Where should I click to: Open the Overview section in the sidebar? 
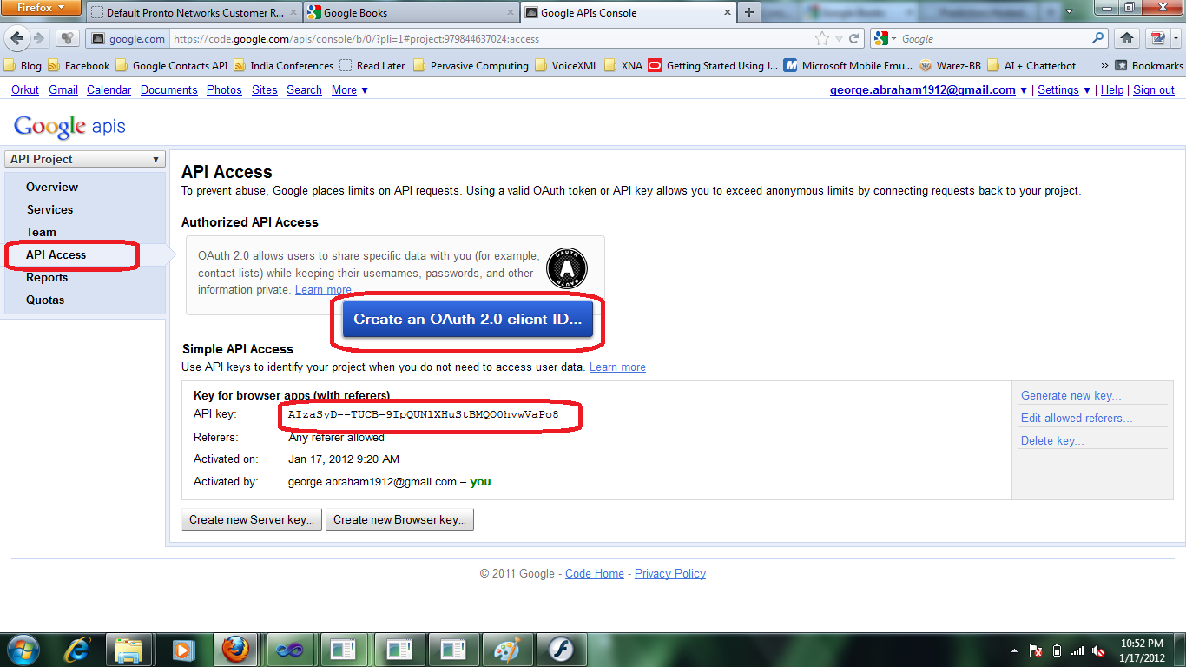click(x=52, y=187)
